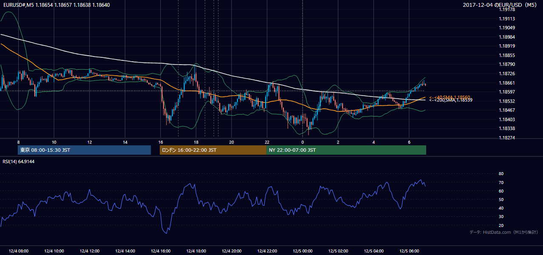Viewport: 543px width, 255px height.
Task: Click the 12/4 20:00 time label
Action: 232,251
